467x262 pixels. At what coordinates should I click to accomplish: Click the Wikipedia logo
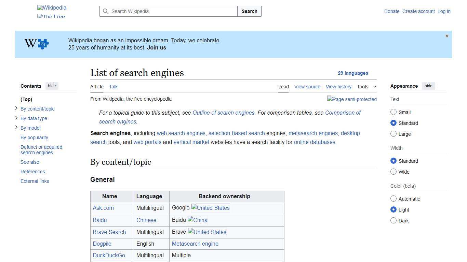click(52, 8)
